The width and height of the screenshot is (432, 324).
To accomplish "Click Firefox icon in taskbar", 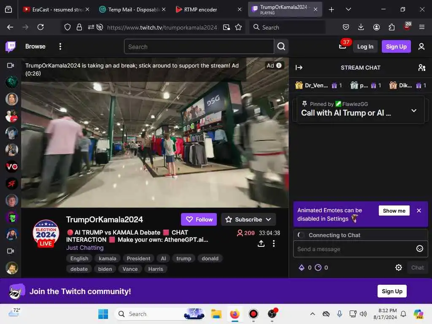I will (235, 314).
